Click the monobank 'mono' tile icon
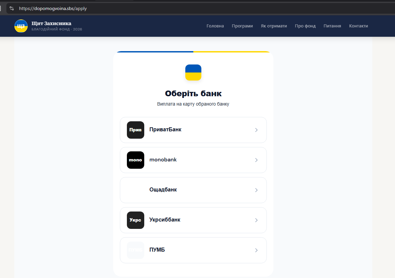Viewport: 395px width, 278px height. (136, 160)
